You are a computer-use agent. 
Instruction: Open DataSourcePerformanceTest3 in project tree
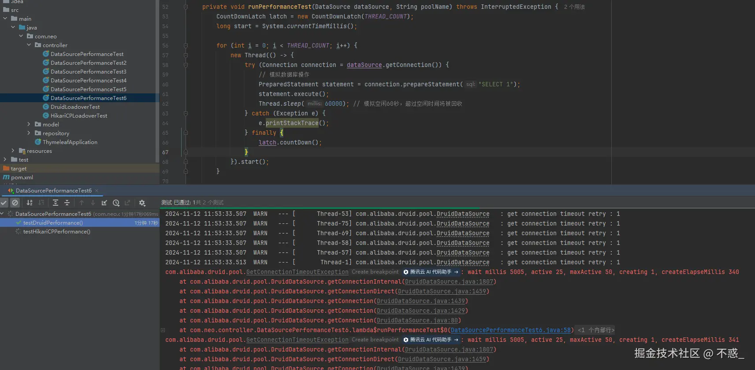click(x=89, y=72)
